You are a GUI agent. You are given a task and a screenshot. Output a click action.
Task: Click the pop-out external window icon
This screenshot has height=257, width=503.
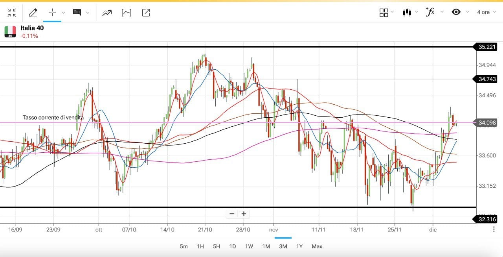(x=146, y=13)
